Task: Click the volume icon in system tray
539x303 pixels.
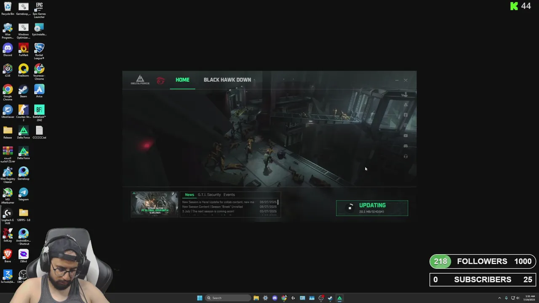Action: pos(518,298)
